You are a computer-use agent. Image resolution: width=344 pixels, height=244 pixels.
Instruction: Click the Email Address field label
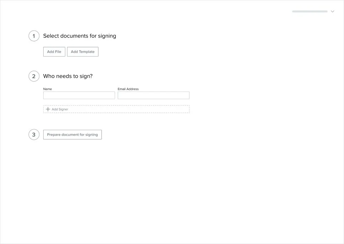[x=128, y=89]
